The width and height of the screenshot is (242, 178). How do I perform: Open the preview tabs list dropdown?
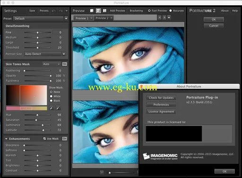point(169,18)
